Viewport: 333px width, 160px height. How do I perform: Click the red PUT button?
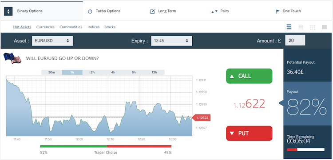[x=249, y=133]
